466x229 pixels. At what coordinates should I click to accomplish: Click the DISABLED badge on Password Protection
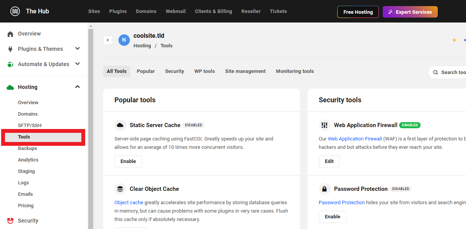pos(401,189)
